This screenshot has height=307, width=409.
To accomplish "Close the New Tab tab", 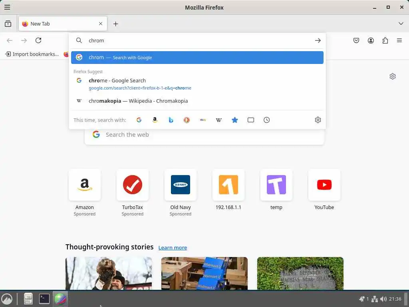I will pyautogui.click(x=101, y=24).
